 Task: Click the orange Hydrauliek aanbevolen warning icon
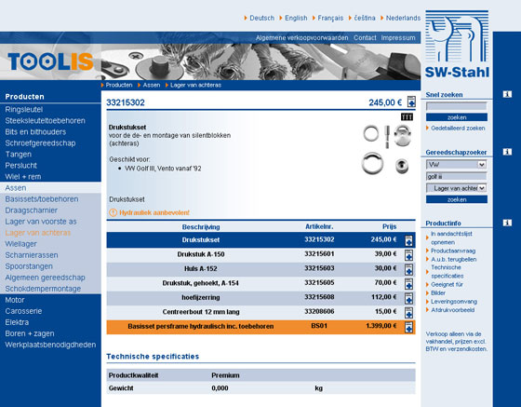(113, 212)
